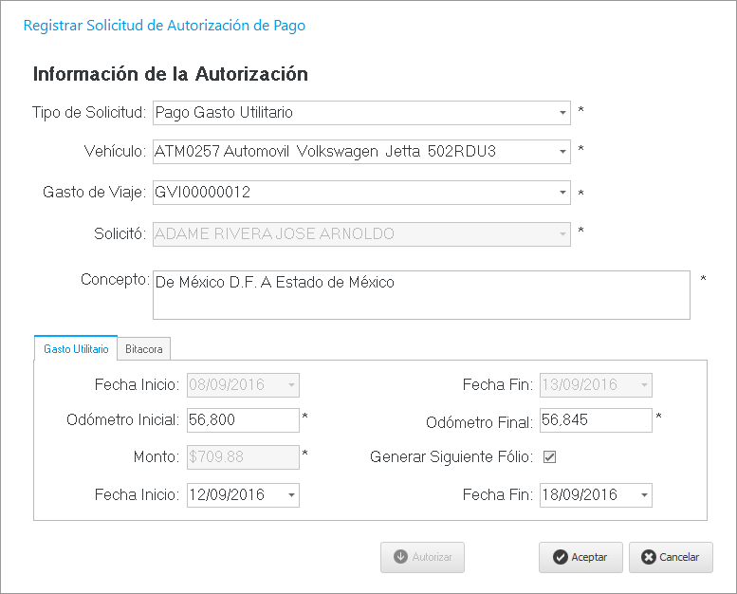
Task: Select the Gasto Utilitario tab
Action: (x=76, y=349)
